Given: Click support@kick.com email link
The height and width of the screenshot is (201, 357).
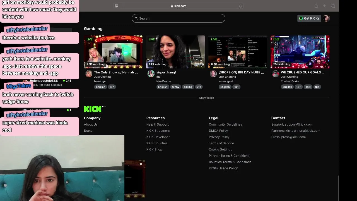Looking at the screenshot, I should pyautogui.click(x=298, y=125).
